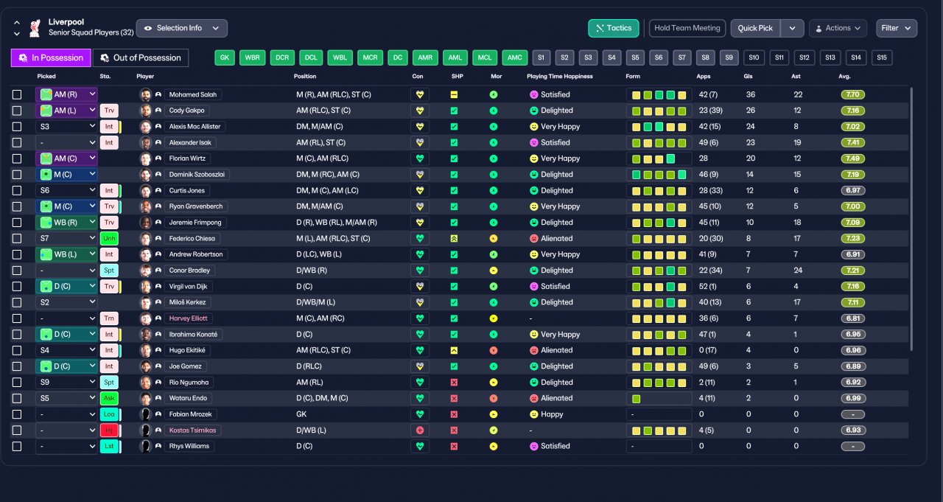Click Rio Ngumoha's red sharpness cross icon

click(x=454, y=382)
